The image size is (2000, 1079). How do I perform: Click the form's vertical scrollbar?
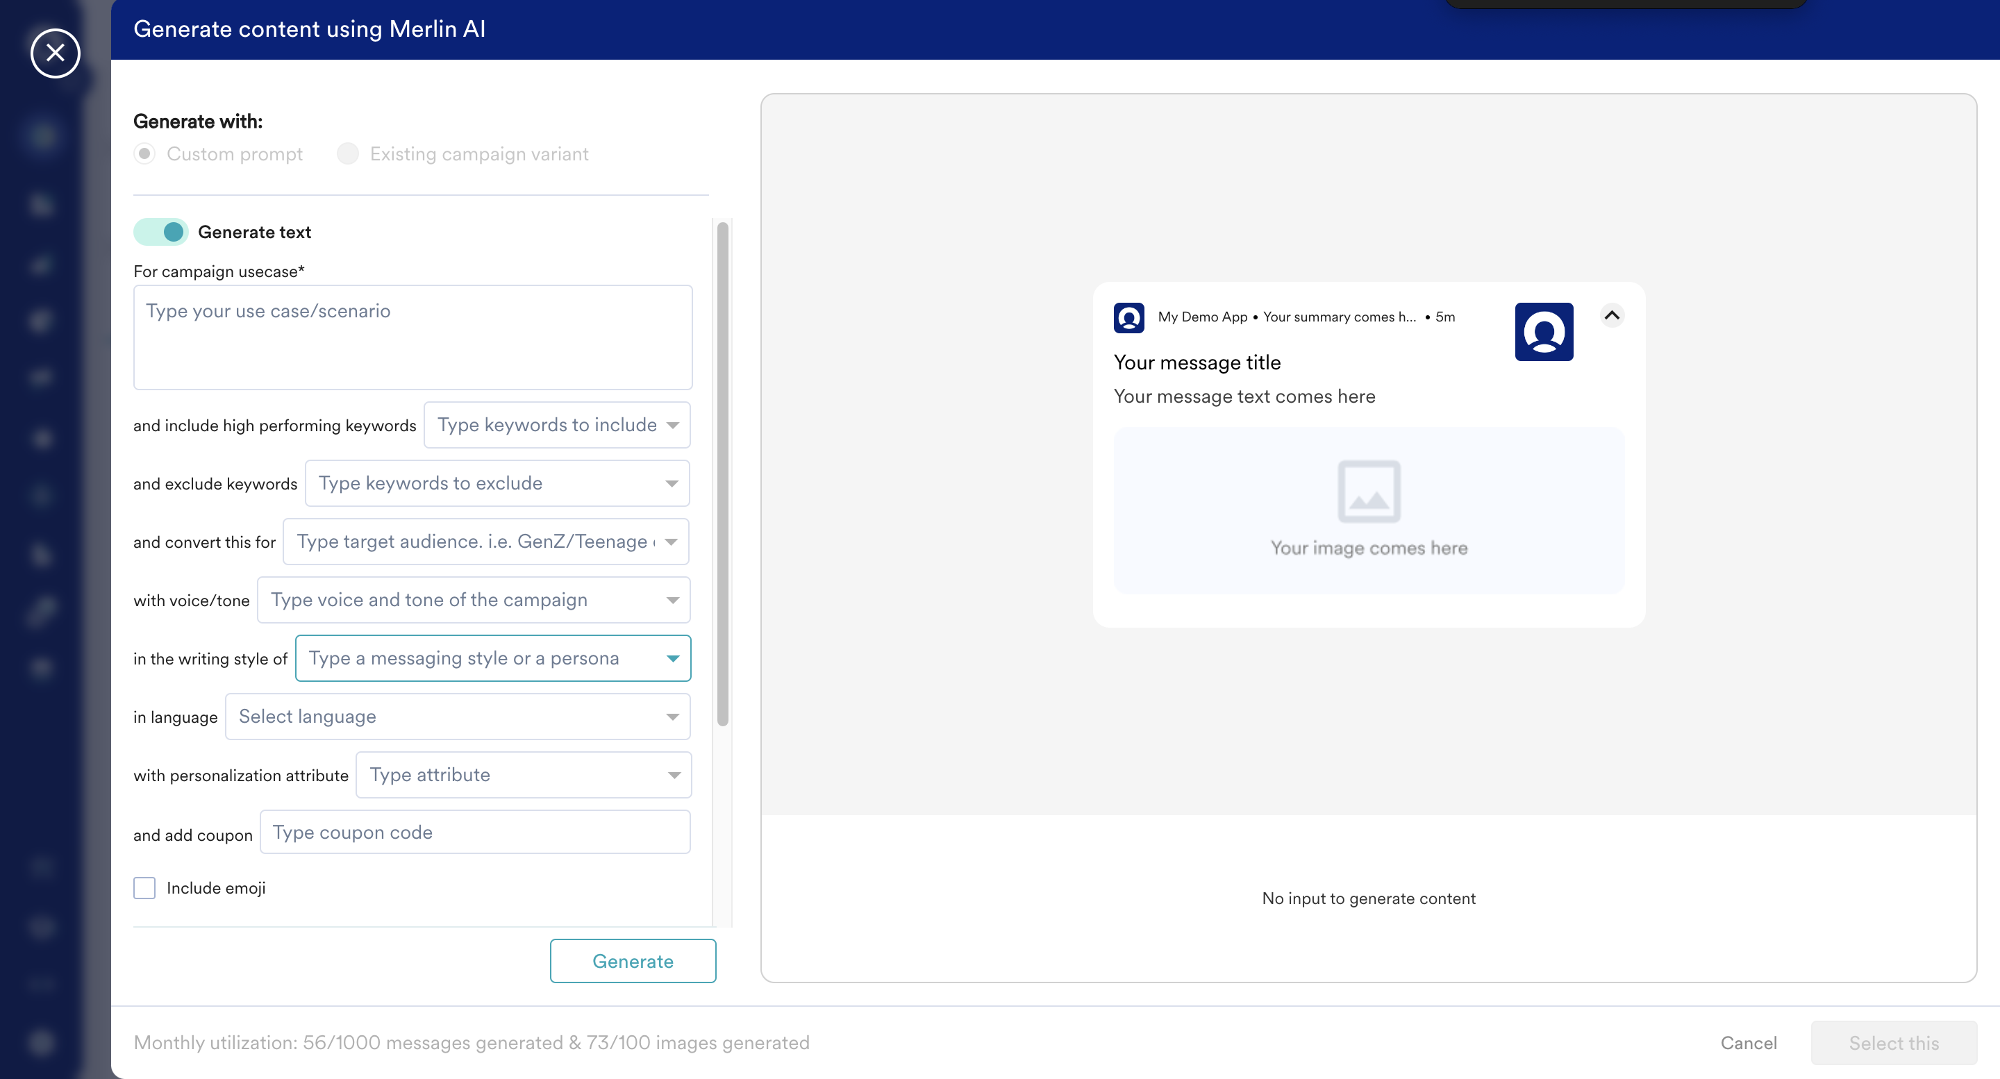(722, 474)
